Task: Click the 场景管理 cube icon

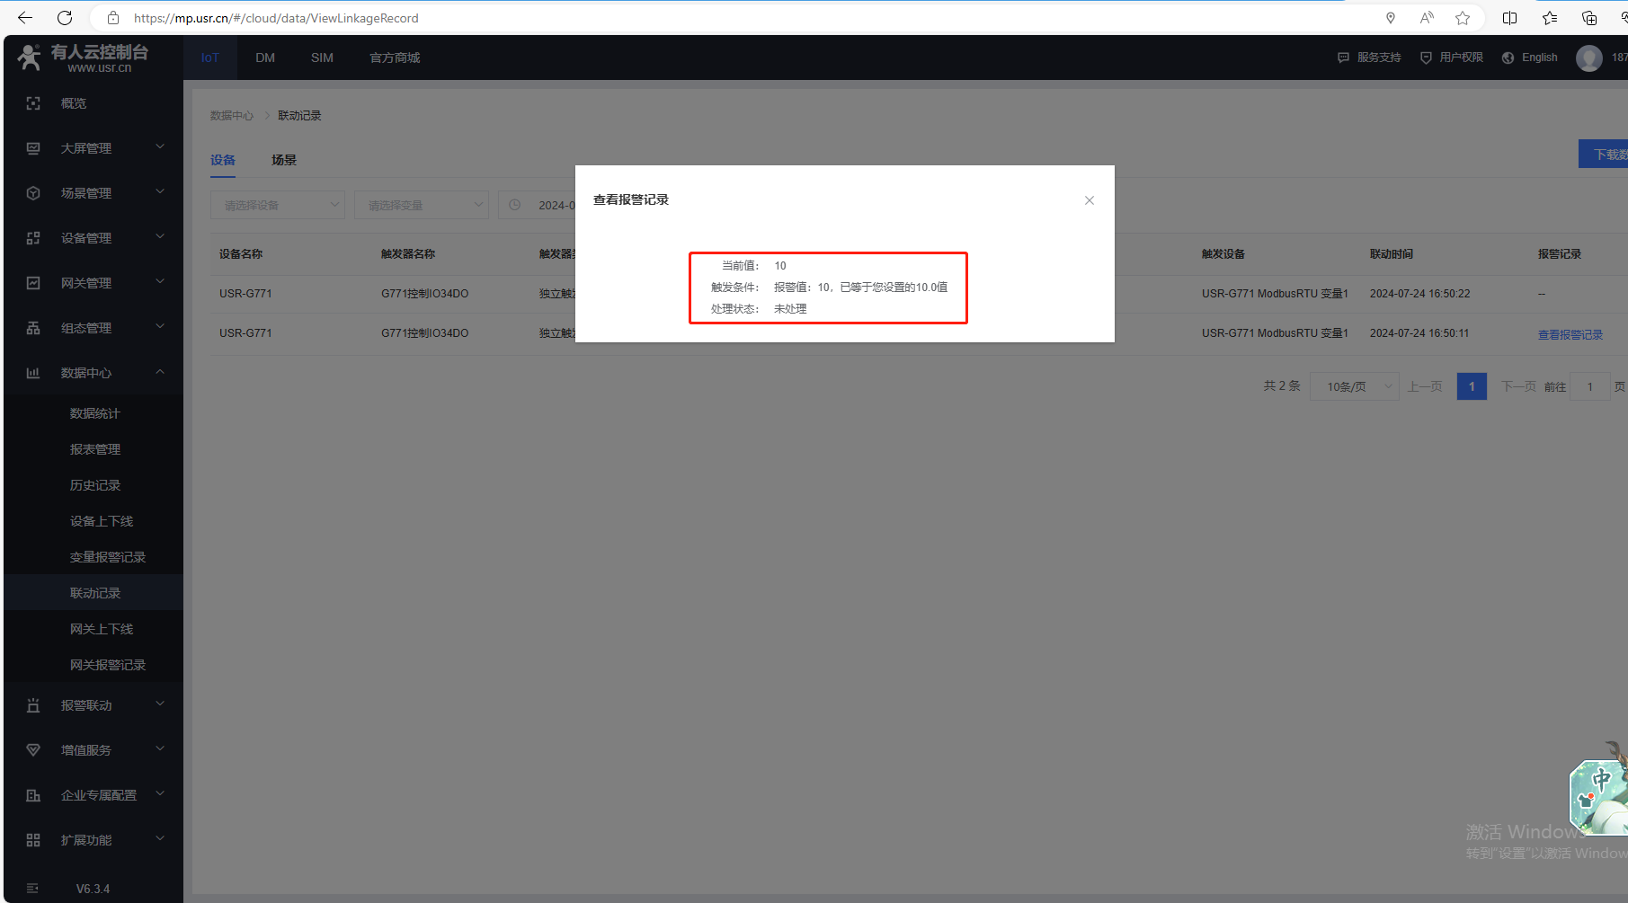Action: (x=33, y=193)
